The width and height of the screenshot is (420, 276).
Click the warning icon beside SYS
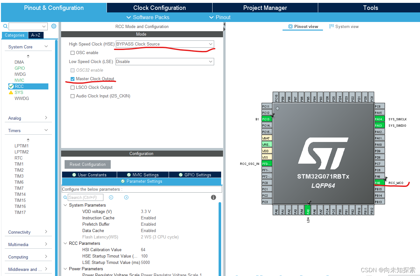pyautogui.click(x=11, y=92)
